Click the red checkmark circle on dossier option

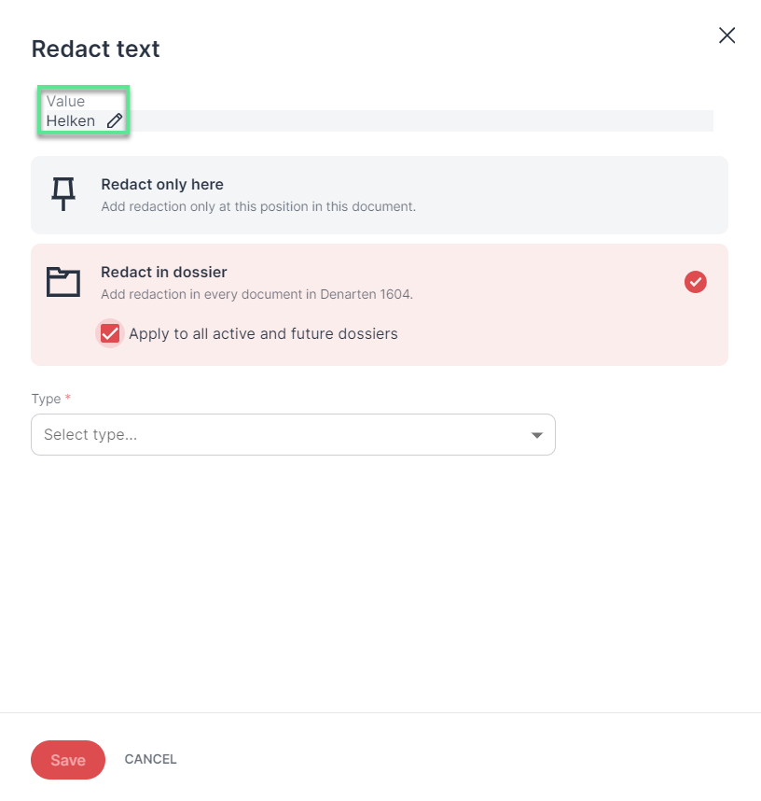(x=695, y=282)
